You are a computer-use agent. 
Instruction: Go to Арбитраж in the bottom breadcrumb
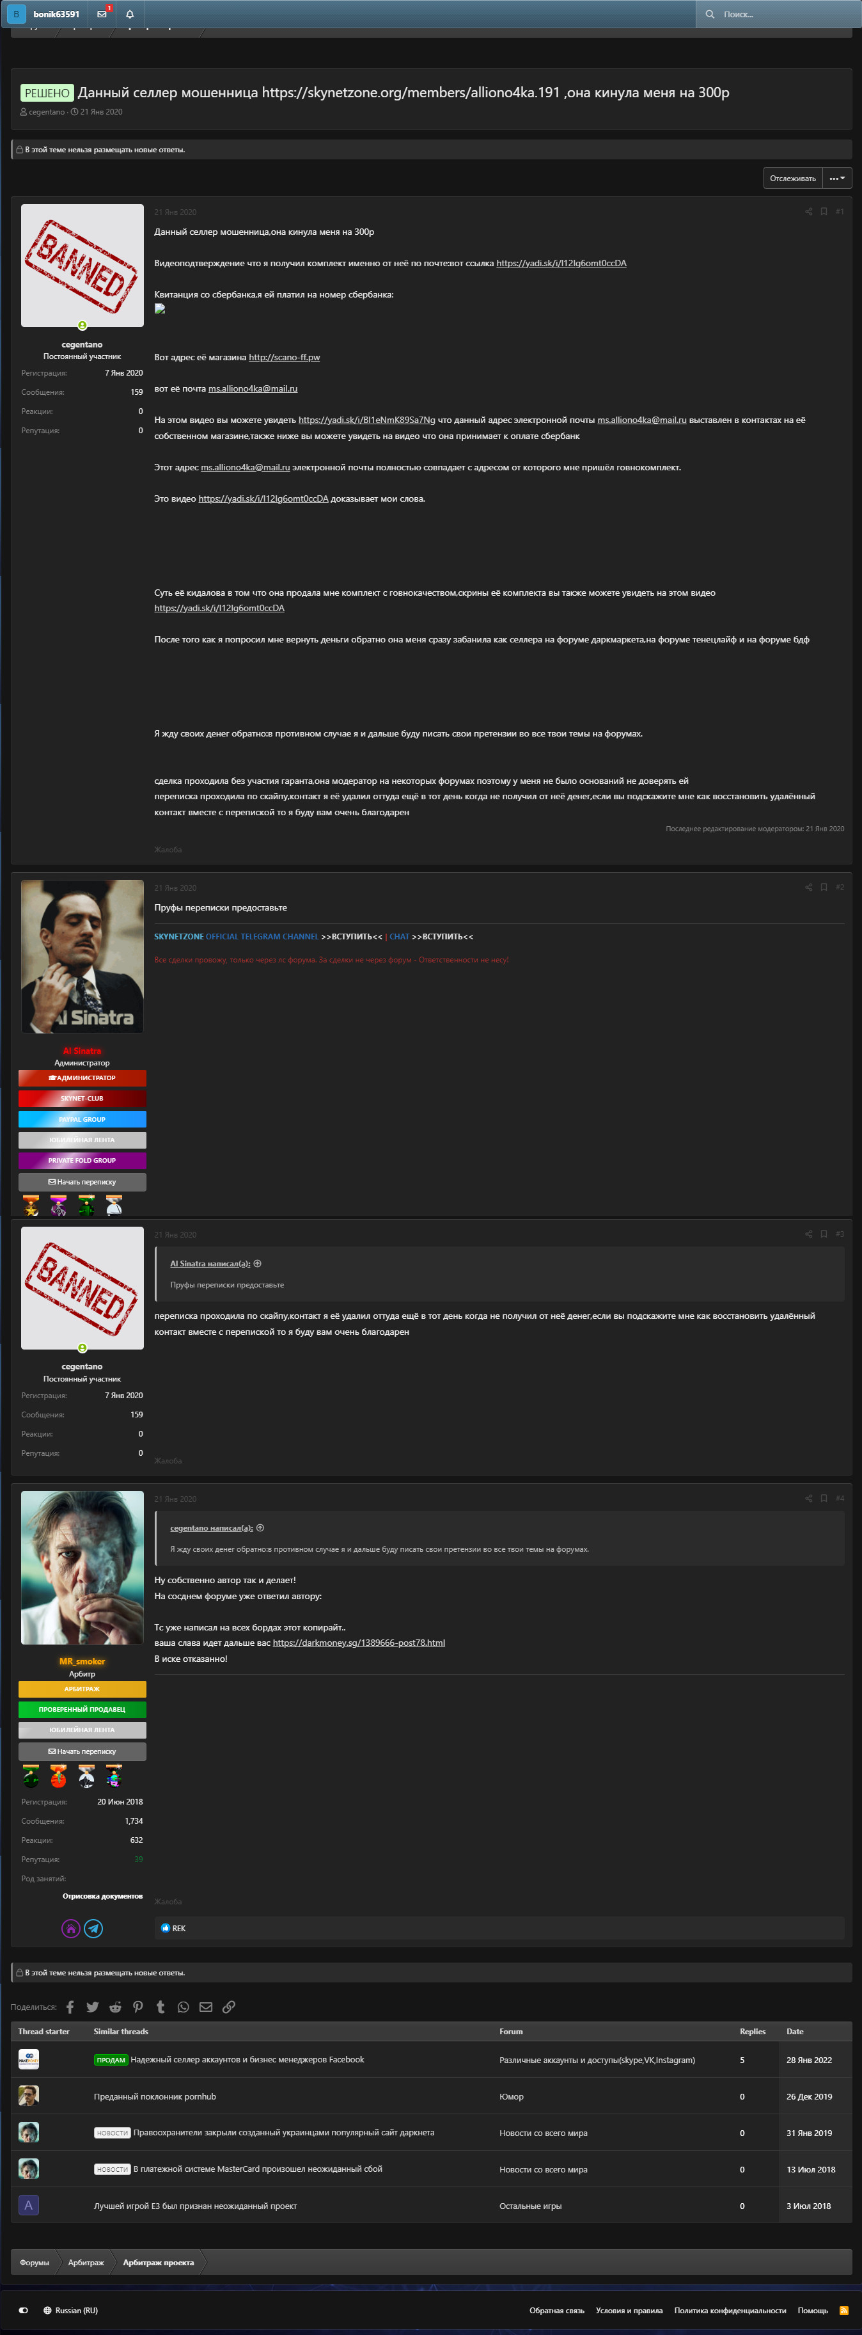[x=86, y=2263]
